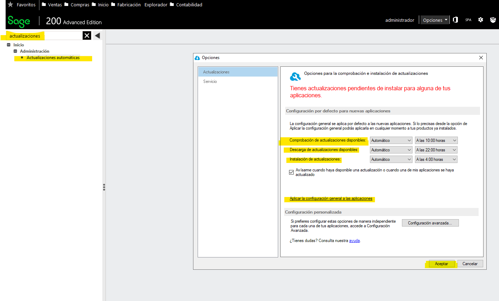Collapse the Inicio tree node
Image resolution: width=499 pixels, height=301 pixels.
[9, 45]
